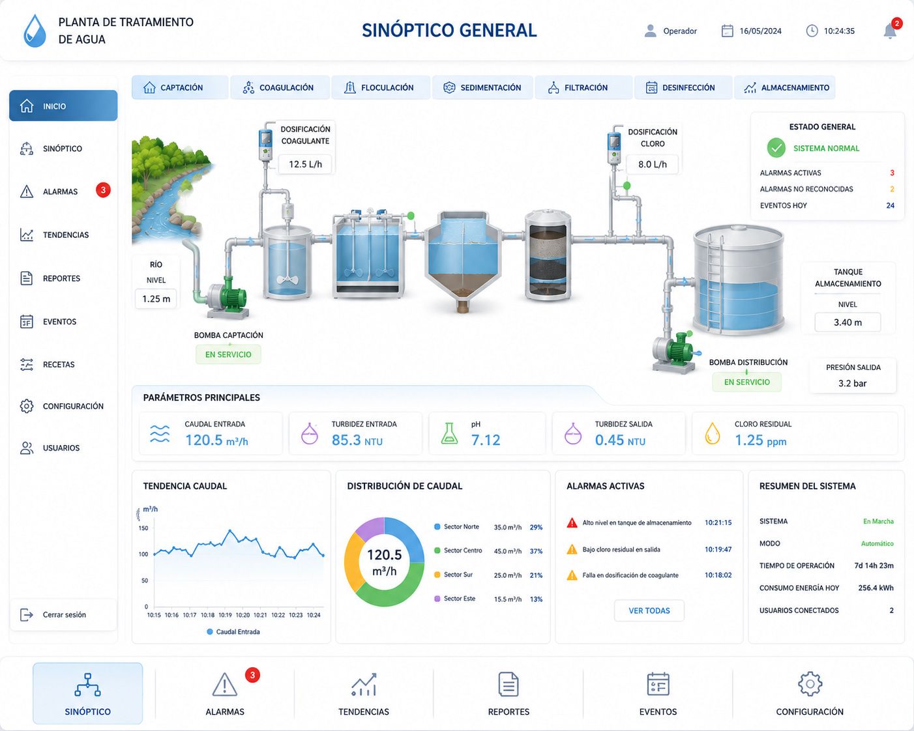
Task: Click the orange warning icon for Bajo cloro residual
Action: pyautogui.click(x=572, y=549)
